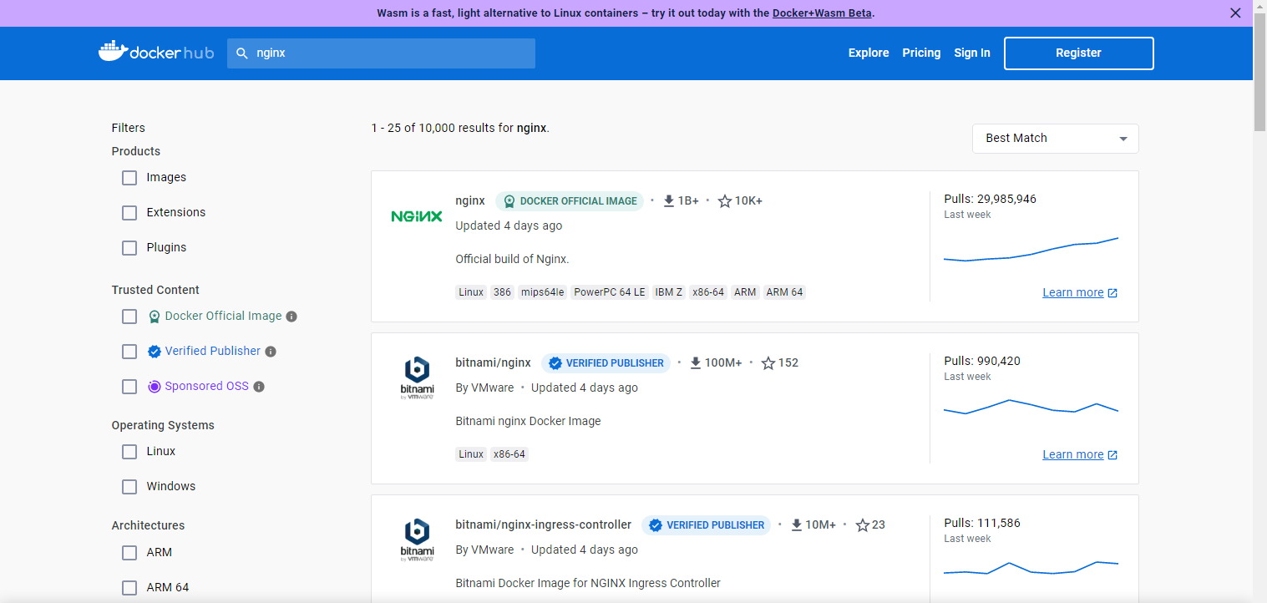This screenshot has width=1267, height=603.
Task: Click the Docker Official Image badge icon in filters
Action: 154,317
